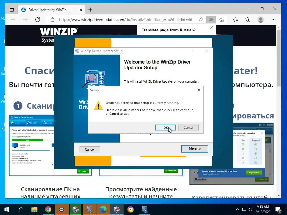Image resolution: width=287 pixels, height=215 pixels.
Task: Click the step 1 number badge on the page
Action: pos(18,106)
